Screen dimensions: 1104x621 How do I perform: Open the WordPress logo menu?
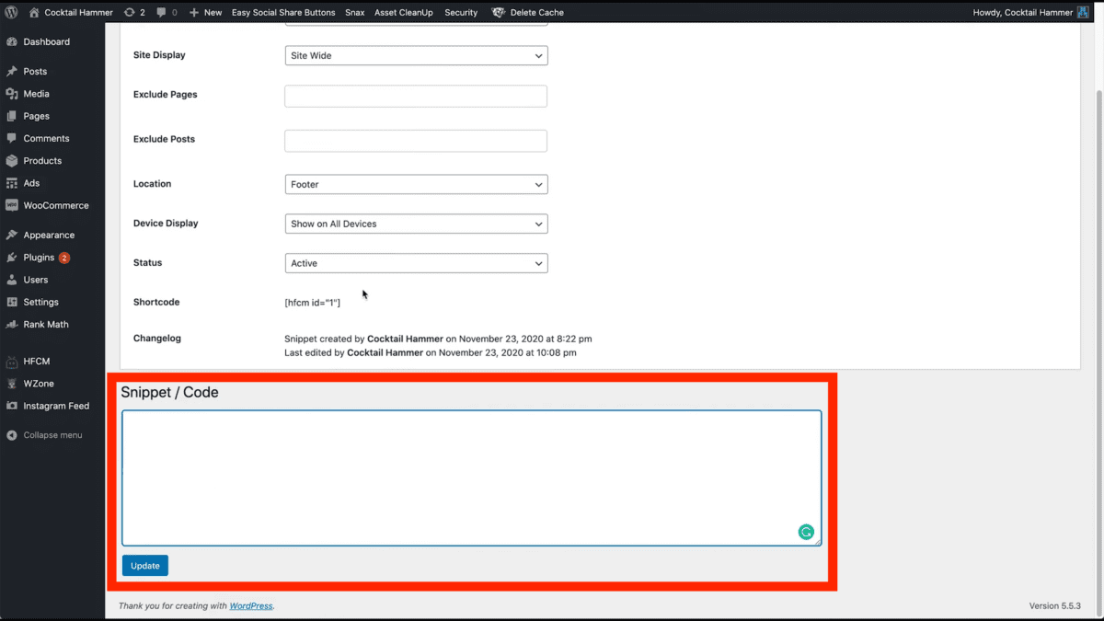[x=11, y=12]
